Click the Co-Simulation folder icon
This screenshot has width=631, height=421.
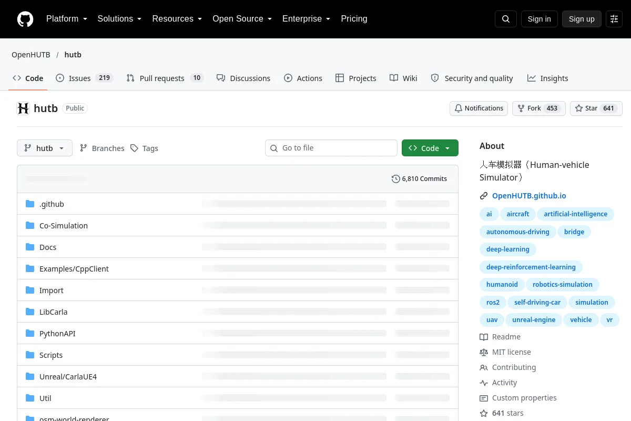click(30, 226)
